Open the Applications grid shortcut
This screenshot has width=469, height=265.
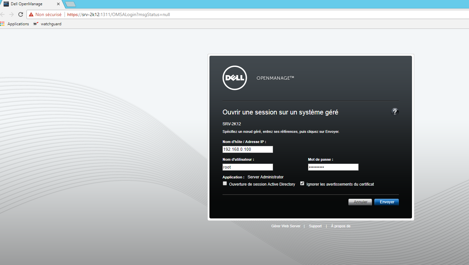15,24
